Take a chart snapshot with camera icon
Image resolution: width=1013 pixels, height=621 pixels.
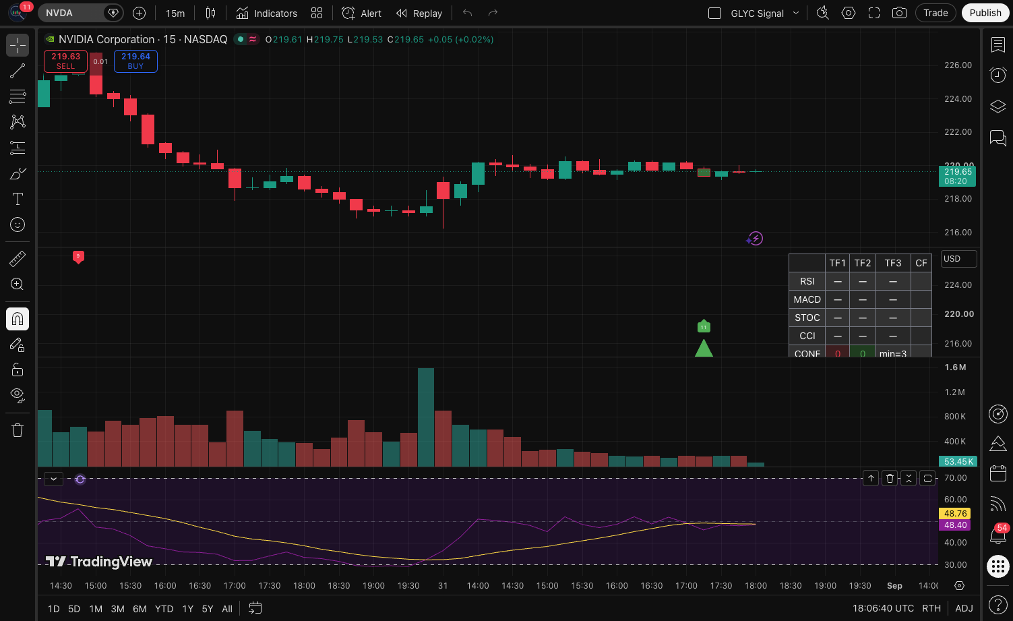click(x=899, y=13)
